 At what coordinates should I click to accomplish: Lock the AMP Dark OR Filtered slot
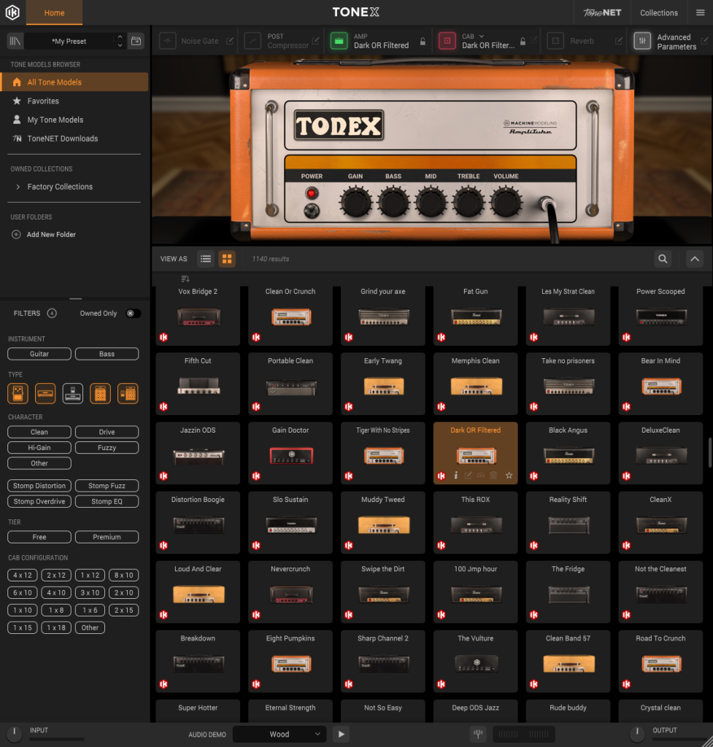tap(423, 42)
